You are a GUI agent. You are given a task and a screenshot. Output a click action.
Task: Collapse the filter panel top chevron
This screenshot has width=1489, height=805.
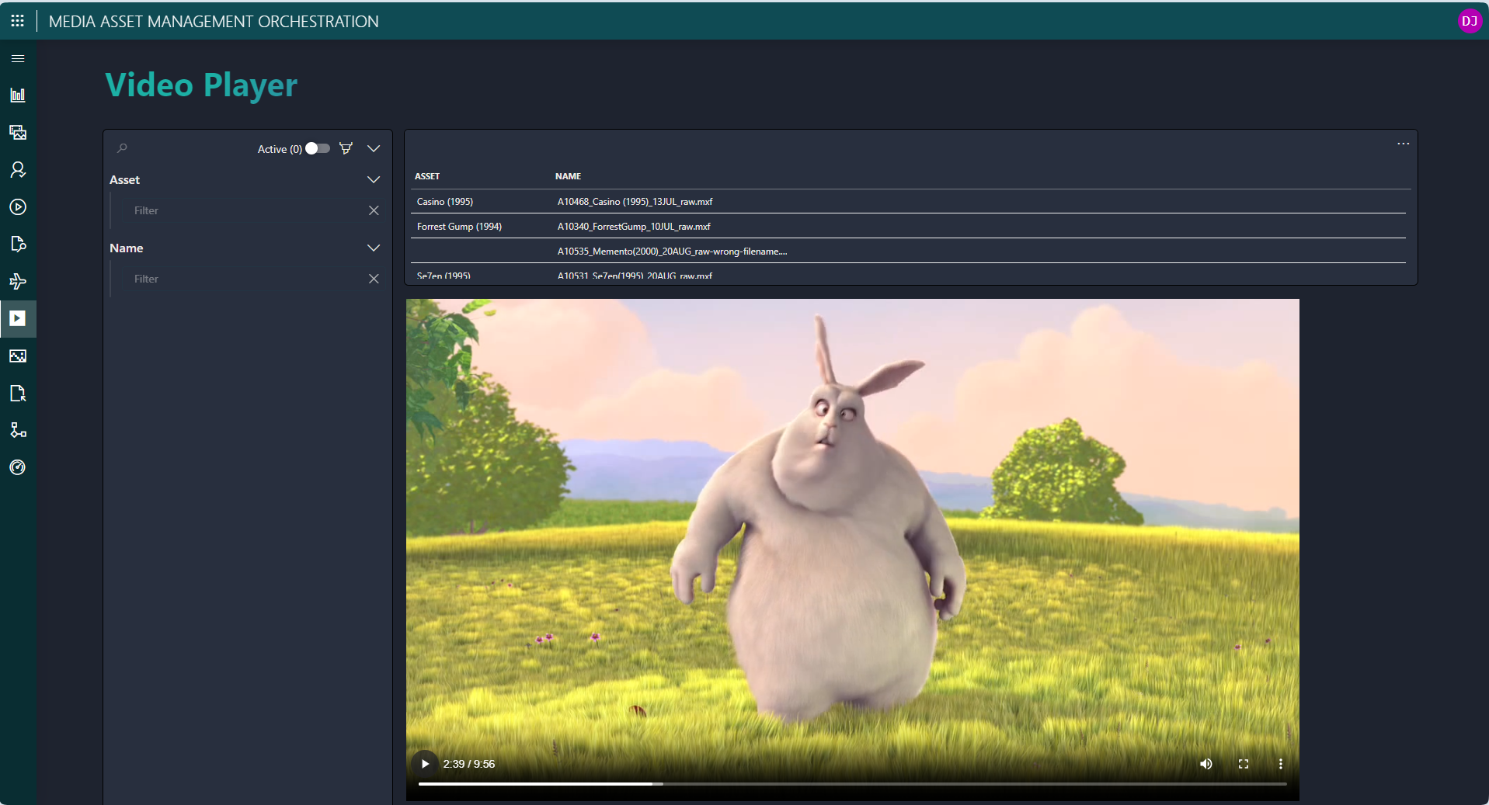(x=374, y=148)
